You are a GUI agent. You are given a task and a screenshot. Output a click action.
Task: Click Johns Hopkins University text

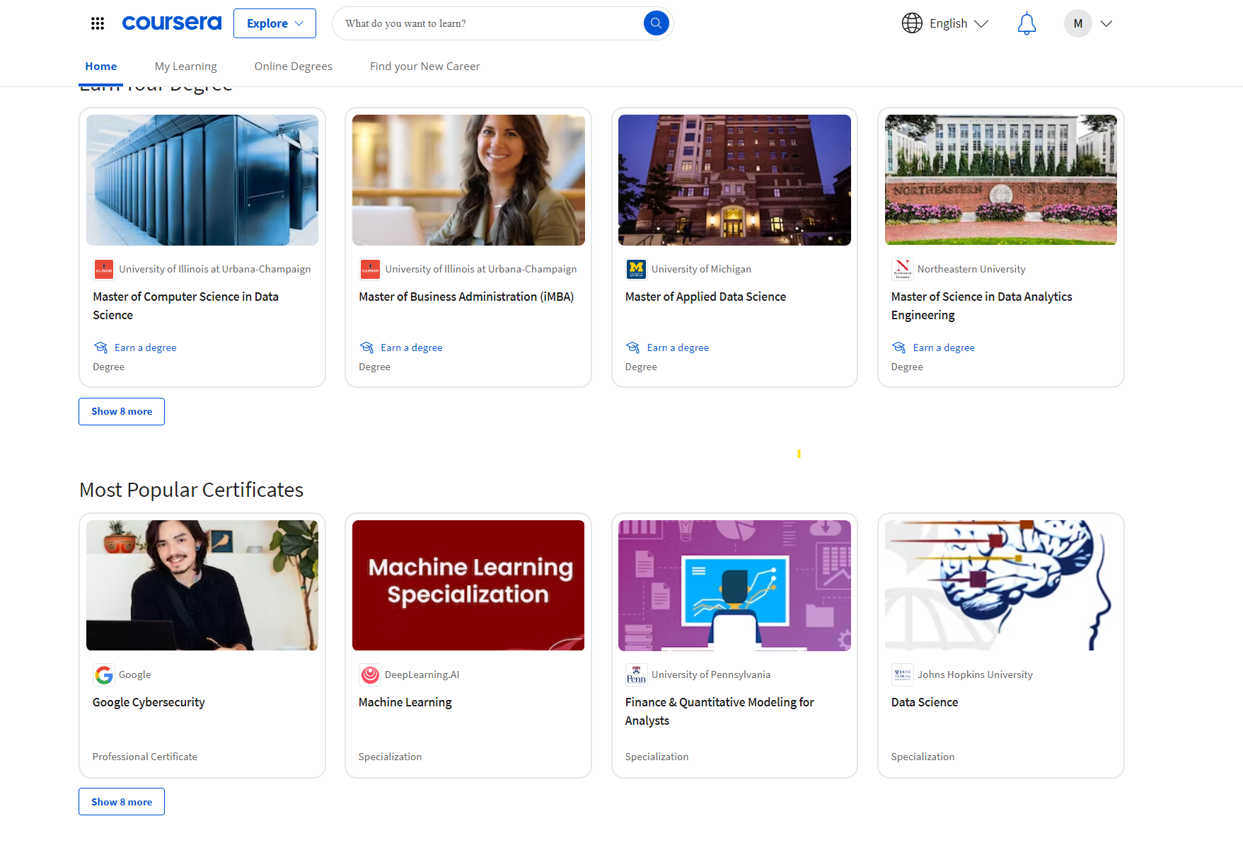pyautogui.click(x=975, y=675)
